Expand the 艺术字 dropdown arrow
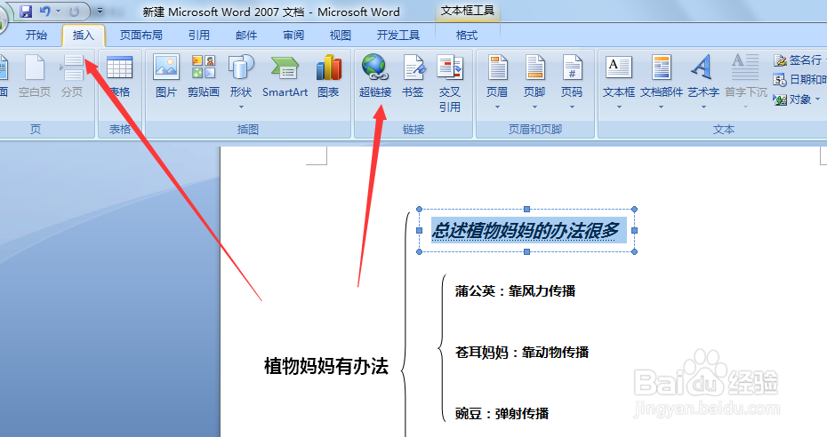 (x=703, y=107)
